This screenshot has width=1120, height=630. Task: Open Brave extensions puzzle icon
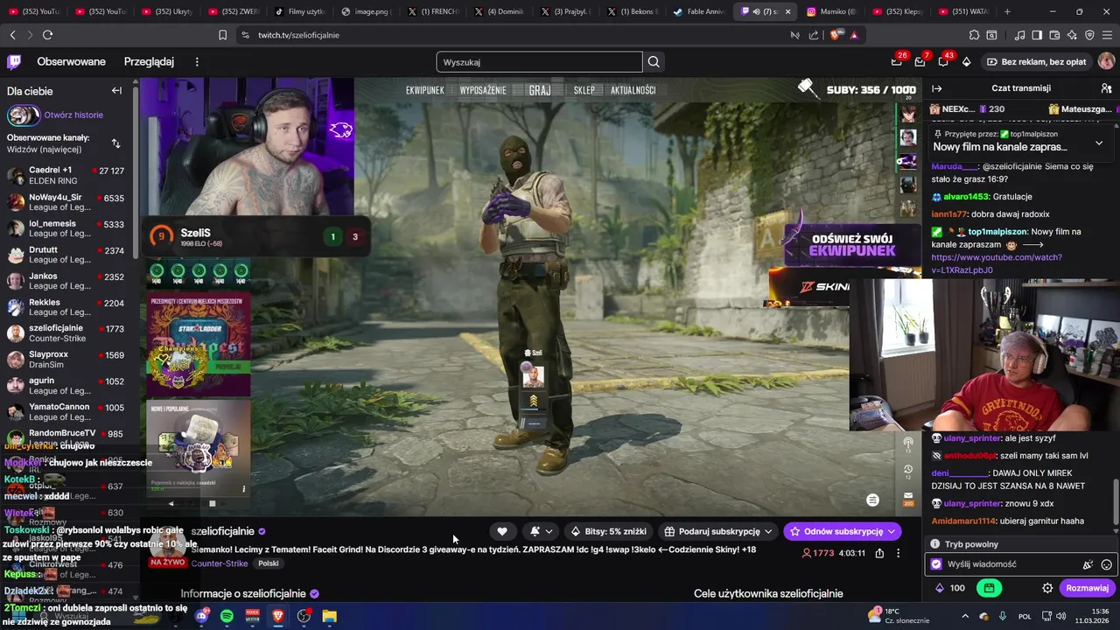click(974, 35)
